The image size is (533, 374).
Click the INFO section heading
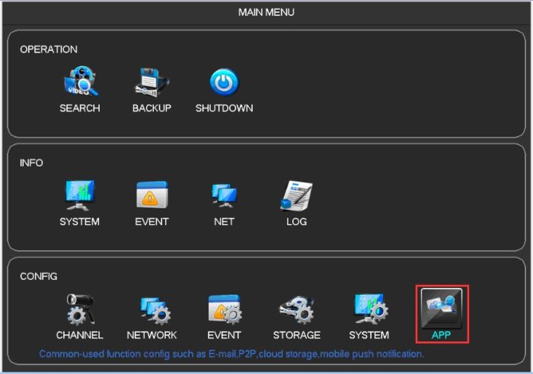coord(32,163)
